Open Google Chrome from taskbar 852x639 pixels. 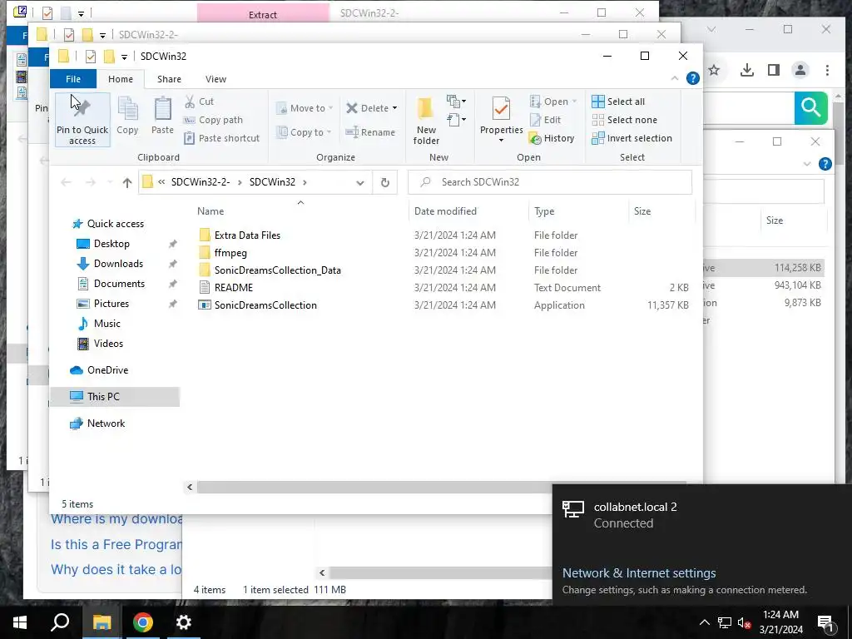(x=143, y=622)
